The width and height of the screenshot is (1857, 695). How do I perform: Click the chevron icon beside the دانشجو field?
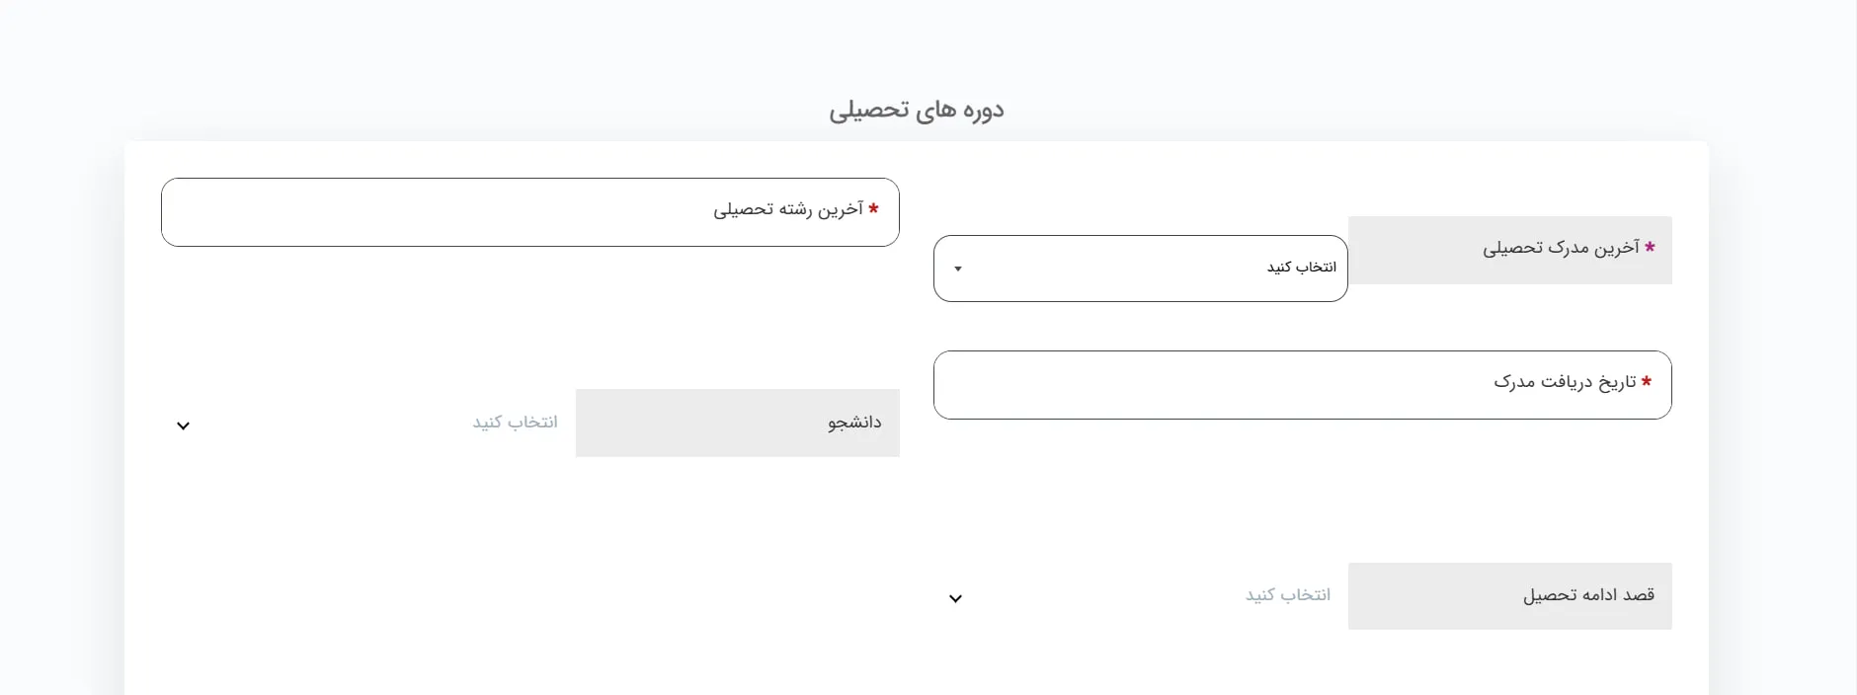pos(183,425)
